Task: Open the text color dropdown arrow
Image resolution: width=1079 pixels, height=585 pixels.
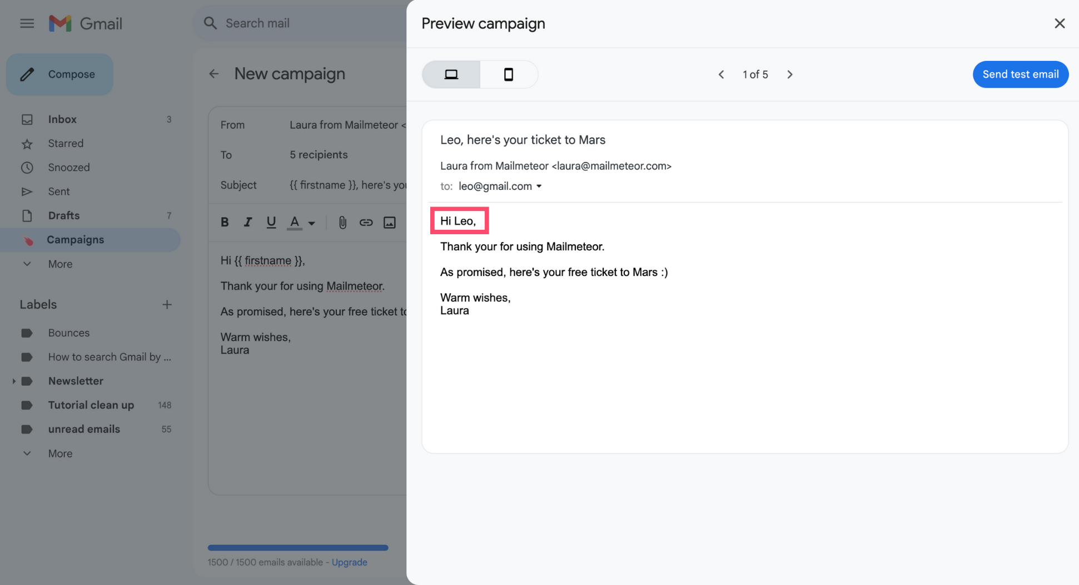Action: click(x=312, y=223)
